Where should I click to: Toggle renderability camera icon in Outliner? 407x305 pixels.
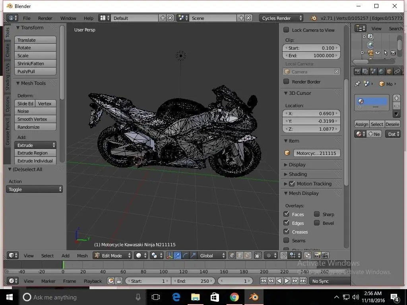393,53
